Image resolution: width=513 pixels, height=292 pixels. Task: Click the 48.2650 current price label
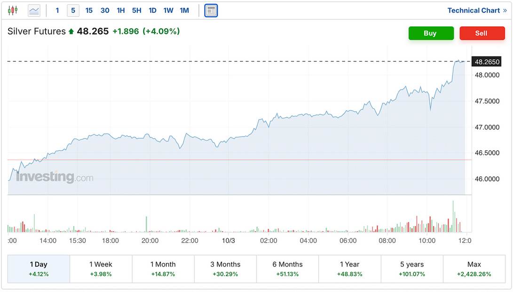487,62
